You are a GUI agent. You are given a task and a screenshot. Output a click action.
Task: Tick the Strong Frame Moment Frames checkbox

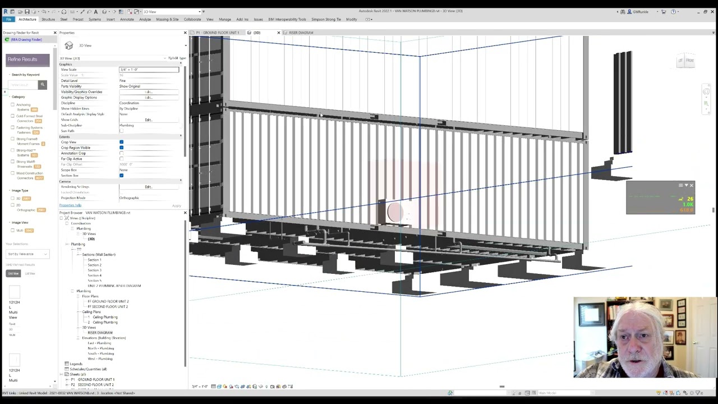(12, 139)
